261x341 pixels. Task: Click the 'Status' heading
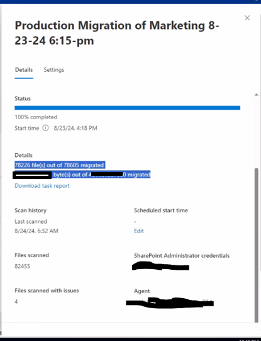coord(23,98)
